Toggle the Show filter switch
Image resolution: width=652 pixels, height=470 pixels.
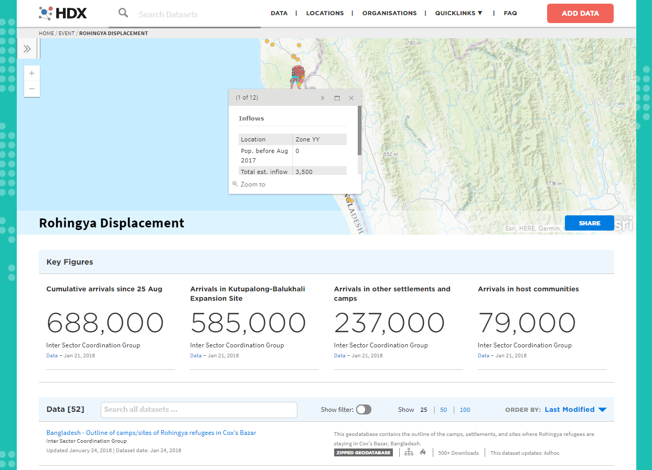(x=364, y=410)
